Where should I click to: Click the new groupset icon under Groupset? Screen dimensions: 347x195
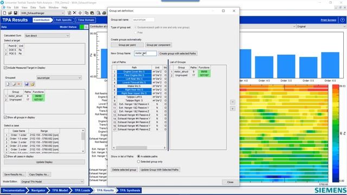[x=8, y=84]
